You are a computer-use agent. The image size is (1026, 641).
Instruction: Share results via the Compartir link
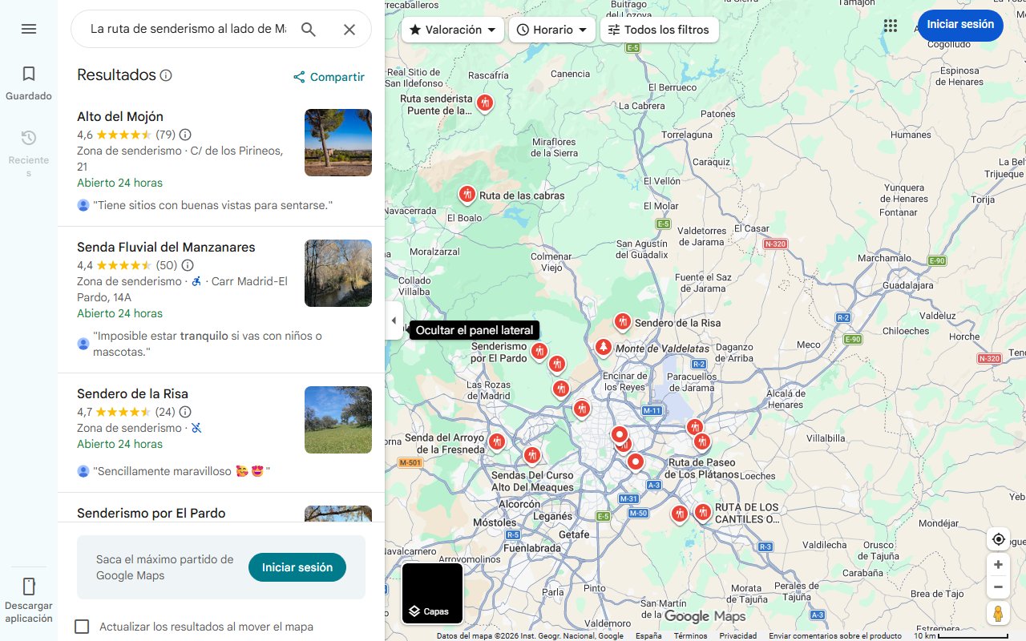tap(329, 77)
